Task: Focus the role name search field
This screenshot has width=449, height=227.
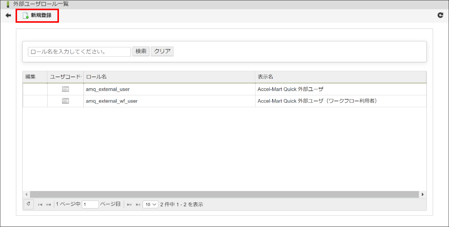Action: point(79,52)
